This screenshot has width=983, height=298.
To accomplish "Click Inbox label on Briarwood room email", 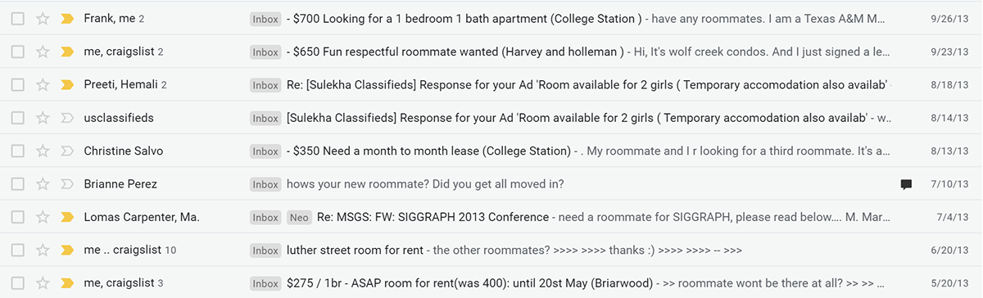I will [x=265, y=283].
